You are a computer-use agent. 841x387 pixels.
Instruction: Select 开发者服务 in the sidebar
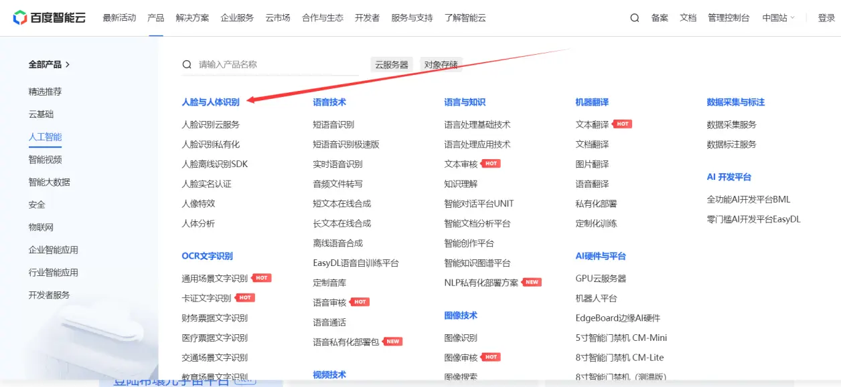click(49, 295)
